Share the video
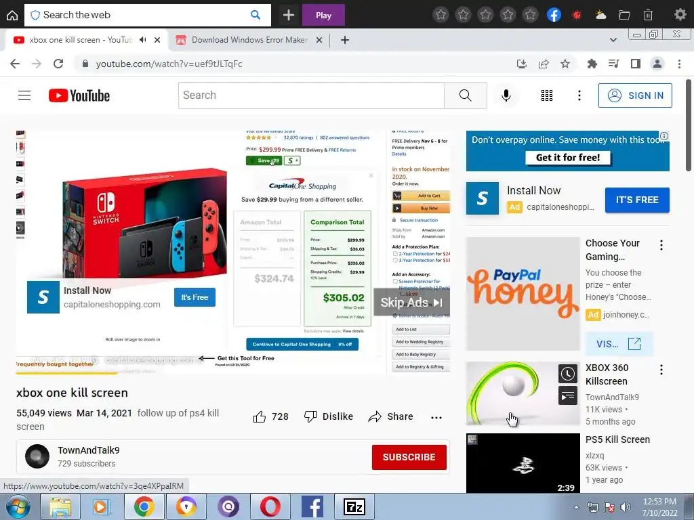 pyautogui.click(x=391, y=416)
